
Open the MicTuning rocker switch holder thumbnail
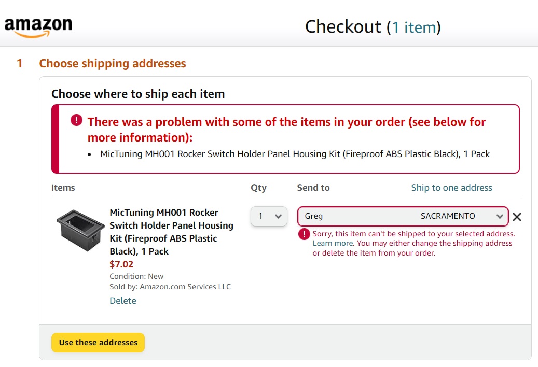[80, 230]
